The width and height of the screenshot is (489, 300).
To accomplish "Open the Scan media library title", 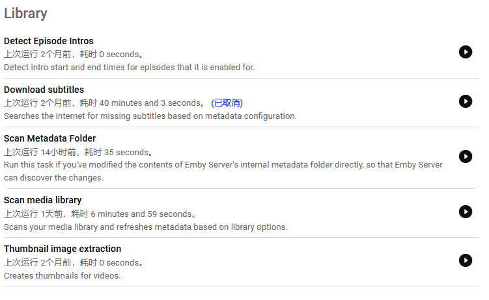I will [42, 200].
